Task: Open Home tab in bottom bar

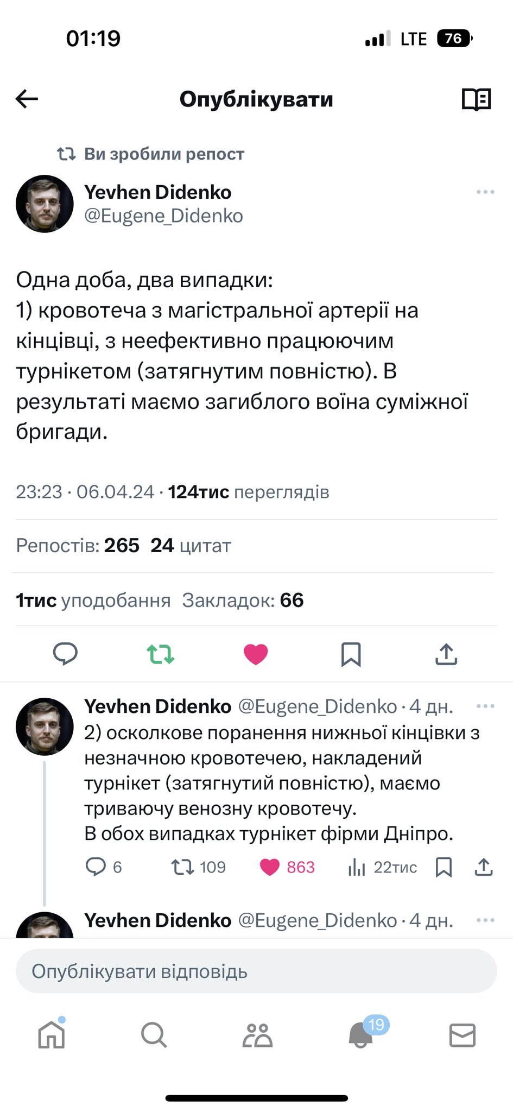Action: tap(52, 1035)
